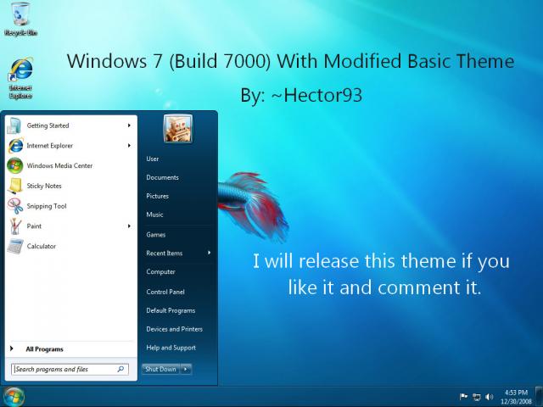
Task: Click the Internet Explorer icon in Start menu
Action: [x=15, y=145]
